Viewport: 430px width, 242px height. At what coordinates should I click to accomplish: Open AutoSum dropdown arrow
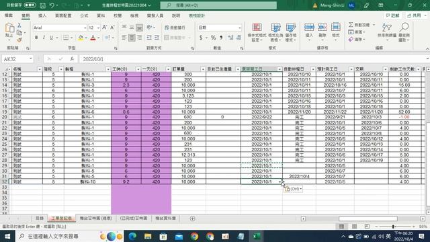(374, 25)
